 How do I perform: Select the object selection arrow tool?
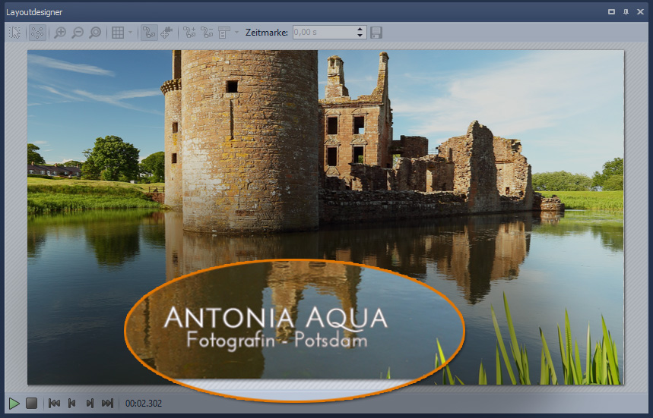[15, 33]
